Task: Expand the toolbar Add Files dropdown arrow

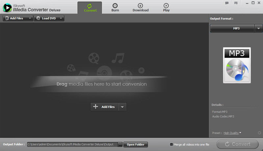Action: click(30, 18)
